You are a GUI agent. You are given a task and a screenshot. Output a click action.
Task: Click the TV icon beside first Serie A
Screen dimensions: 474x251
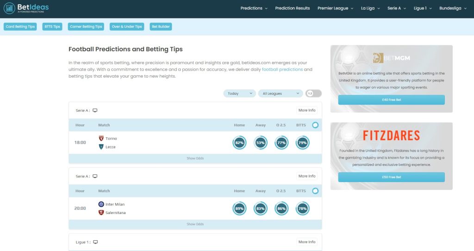95,110
